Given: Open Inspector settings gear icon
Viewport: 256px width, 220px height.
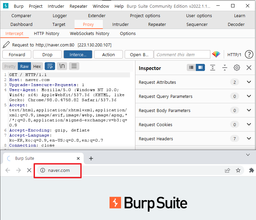Looking at the screenshot, I should click(x=237, y=68).
